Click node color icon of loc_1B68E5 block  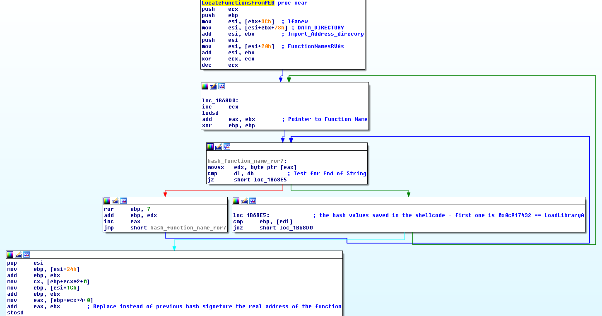coord(236,201)
